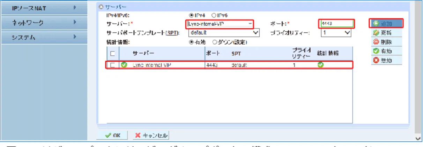Tick the select-all checkbox in table header

(112, 54)
